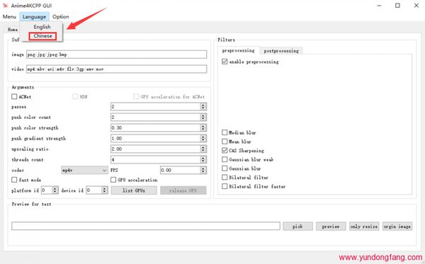Click the platform id spinner arrows

(55, 190)
